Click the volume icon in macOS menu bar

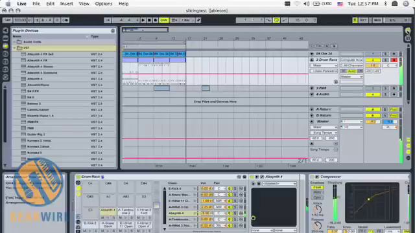tap(307, 4)
